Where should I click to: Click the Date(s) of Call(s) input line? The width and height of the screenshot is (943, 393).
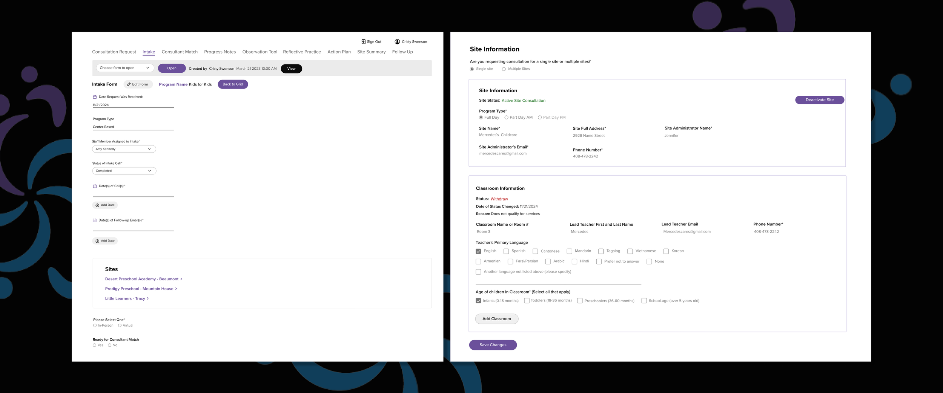coord(133,194)
